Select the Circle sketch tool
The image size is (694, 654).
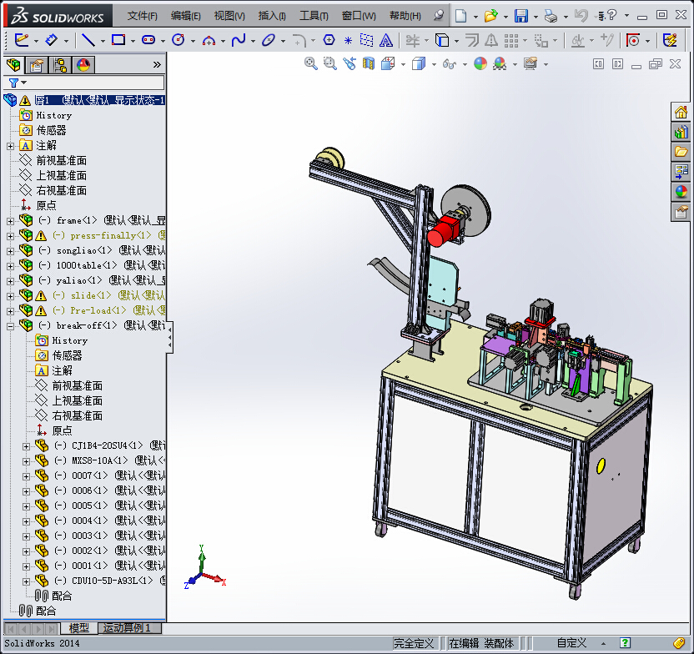coord(179,40)
